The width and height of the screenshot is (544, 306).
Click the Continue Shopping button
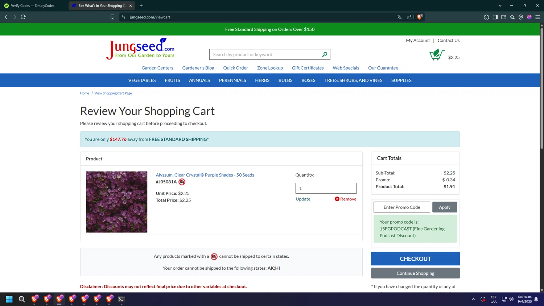coord(415,273)
